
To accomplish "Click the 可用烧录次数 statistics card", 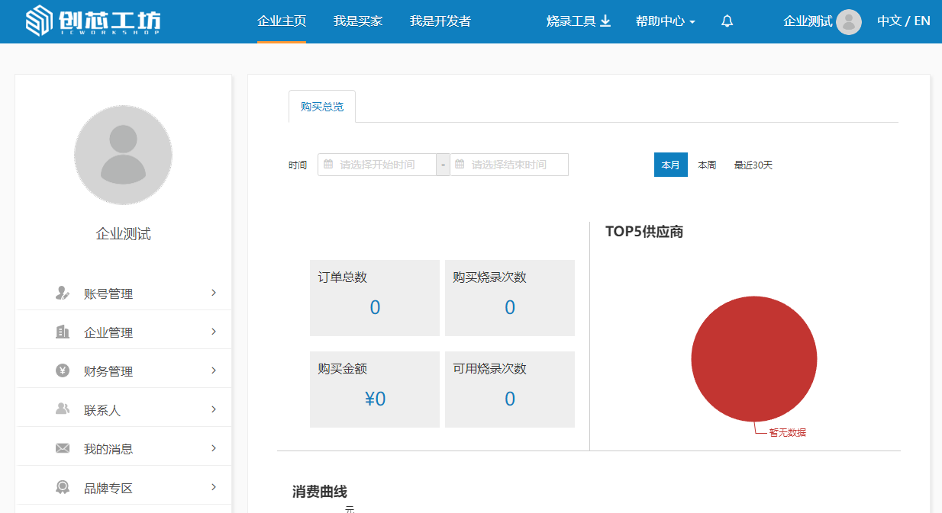I will coord(510,390).
